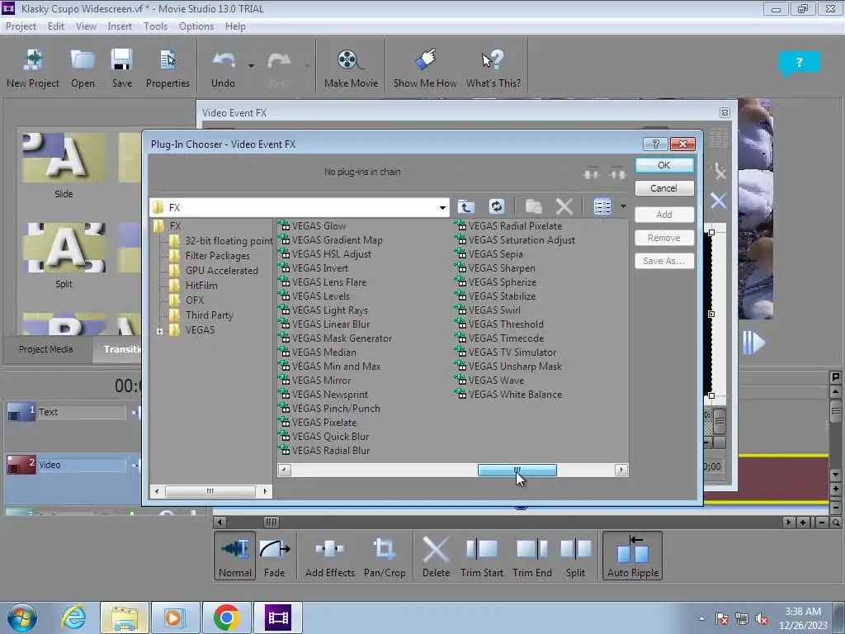Open the Edit menu

click(x=55, y=26)
